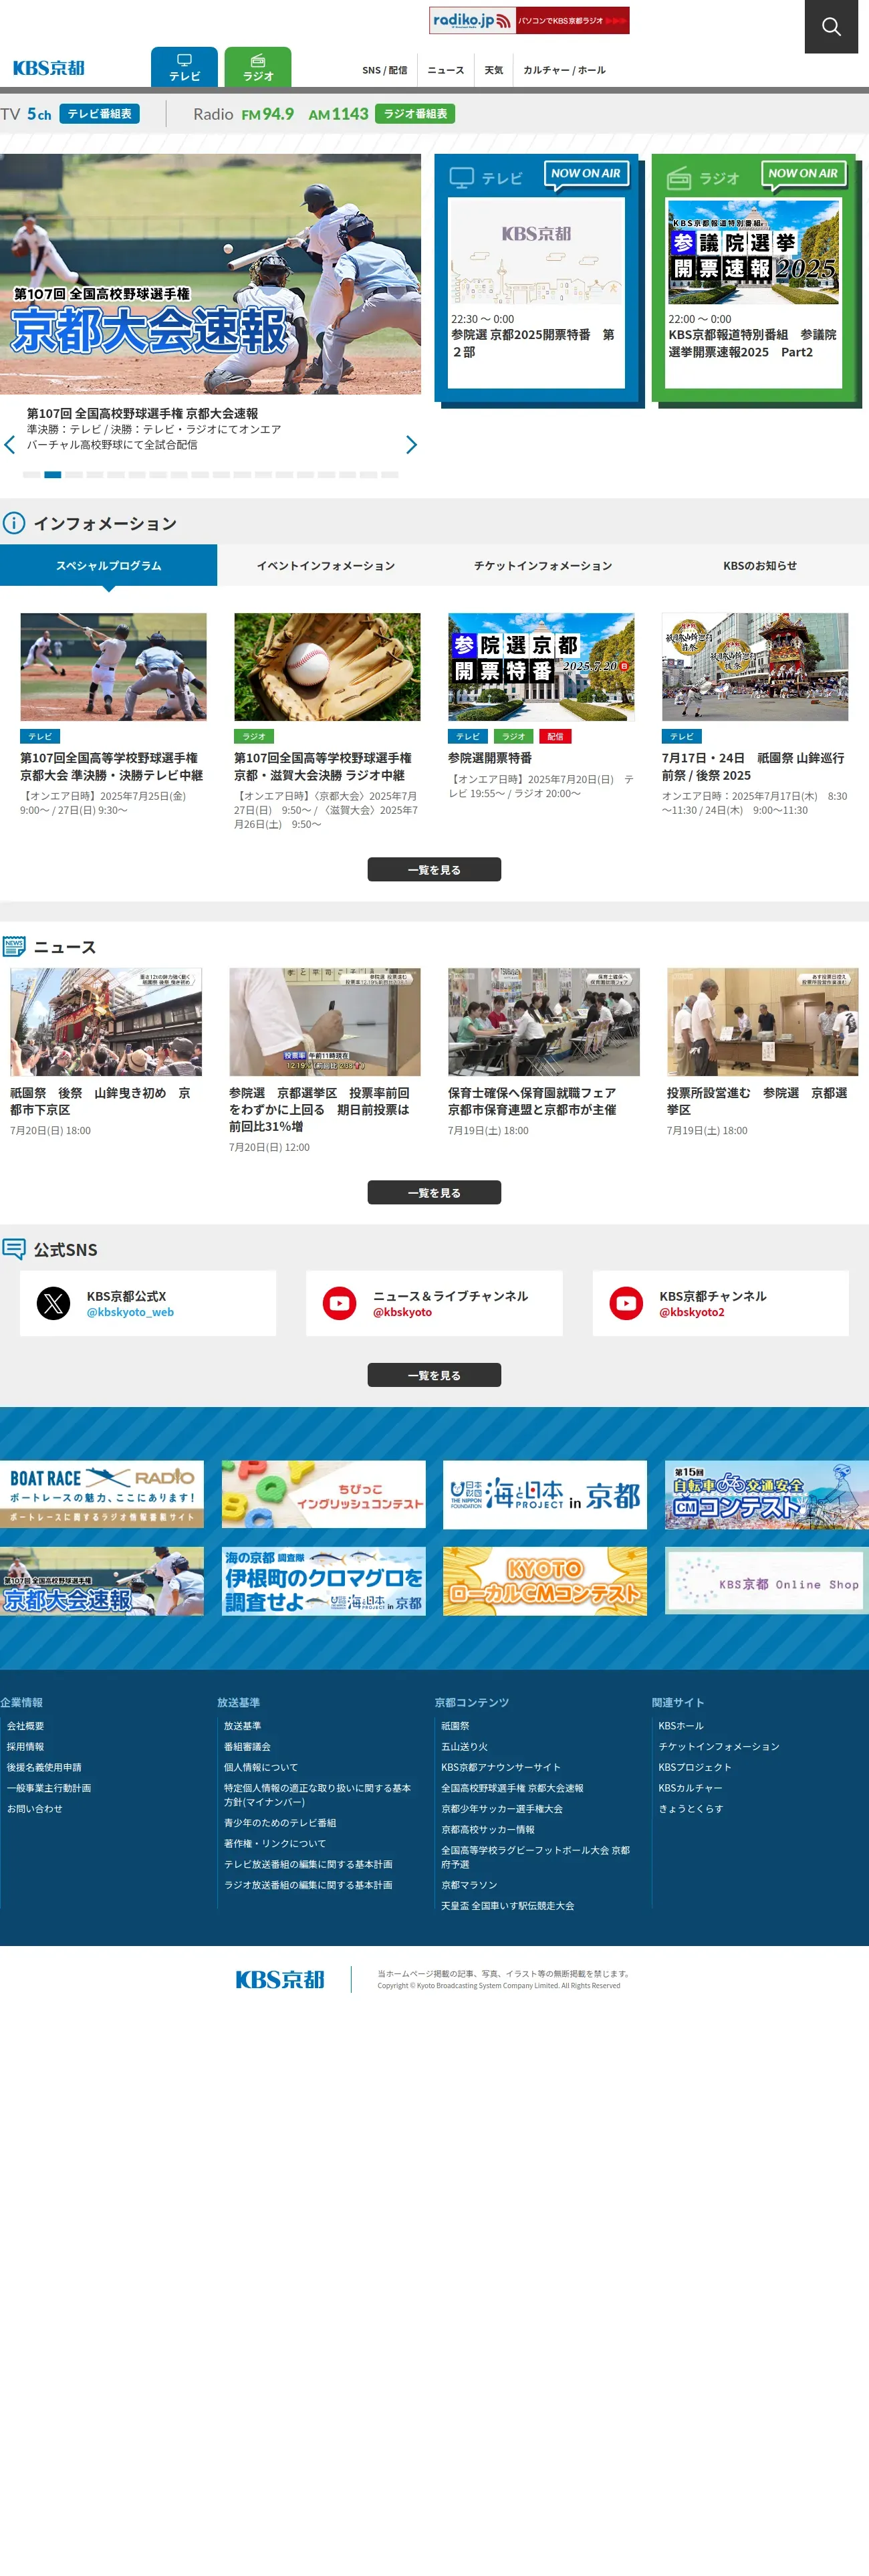
Task: Open the 自転車交通安全CMコンテスト banner
Action: [x=767, y=1494]
